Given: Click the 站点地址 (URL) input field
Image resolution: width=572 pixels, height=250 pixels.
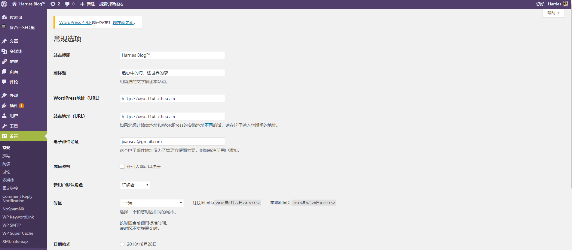Looking at the screenshot, I should (x=172, y=116).
